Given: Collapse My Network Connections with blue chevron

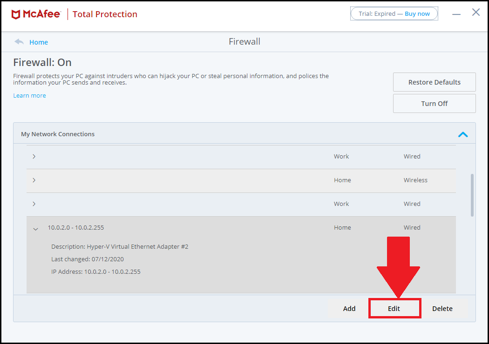Looking at the screenshot, I should [x=462, y=134].
